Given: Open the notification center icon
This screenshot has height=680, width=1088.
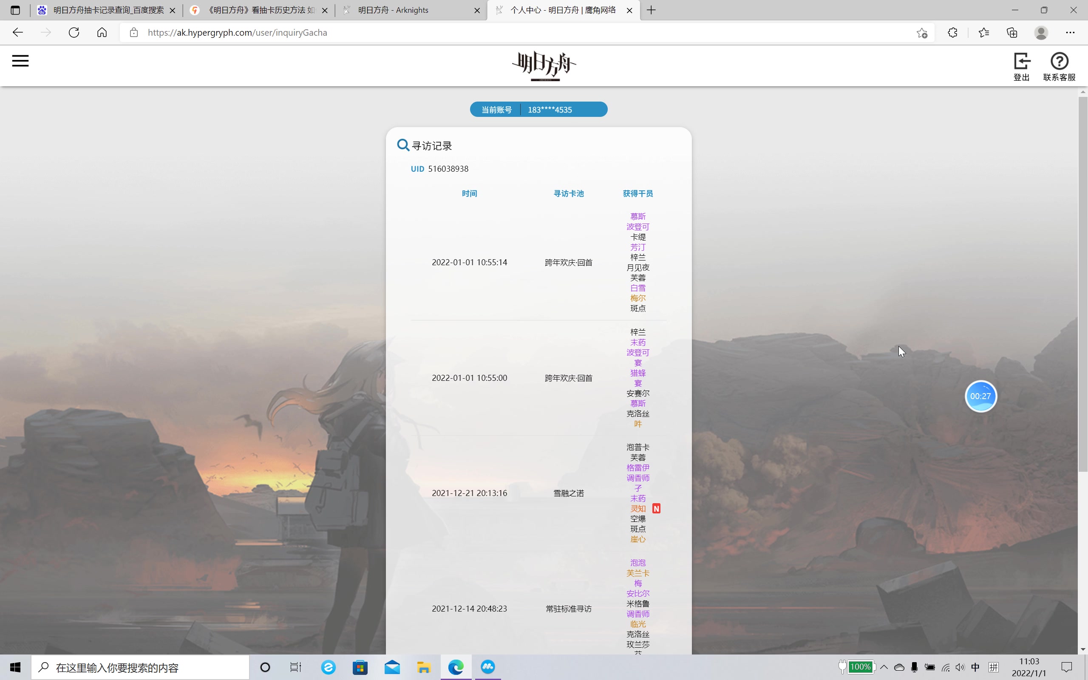Looking at the screenshot, I should coord(1066,667).
